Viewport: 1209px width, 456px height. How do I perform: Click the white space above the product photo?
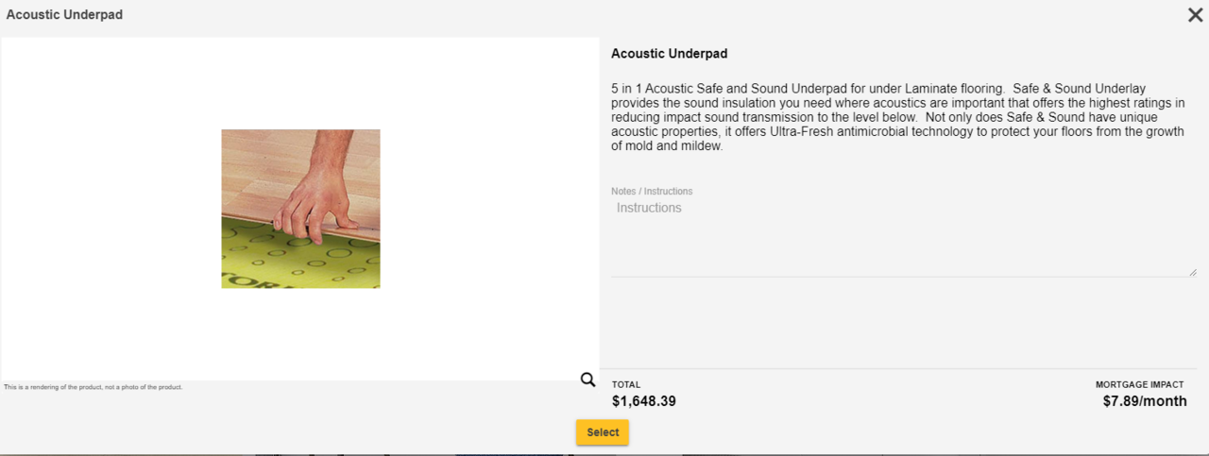pyautogui.click(x=300, y=83)
